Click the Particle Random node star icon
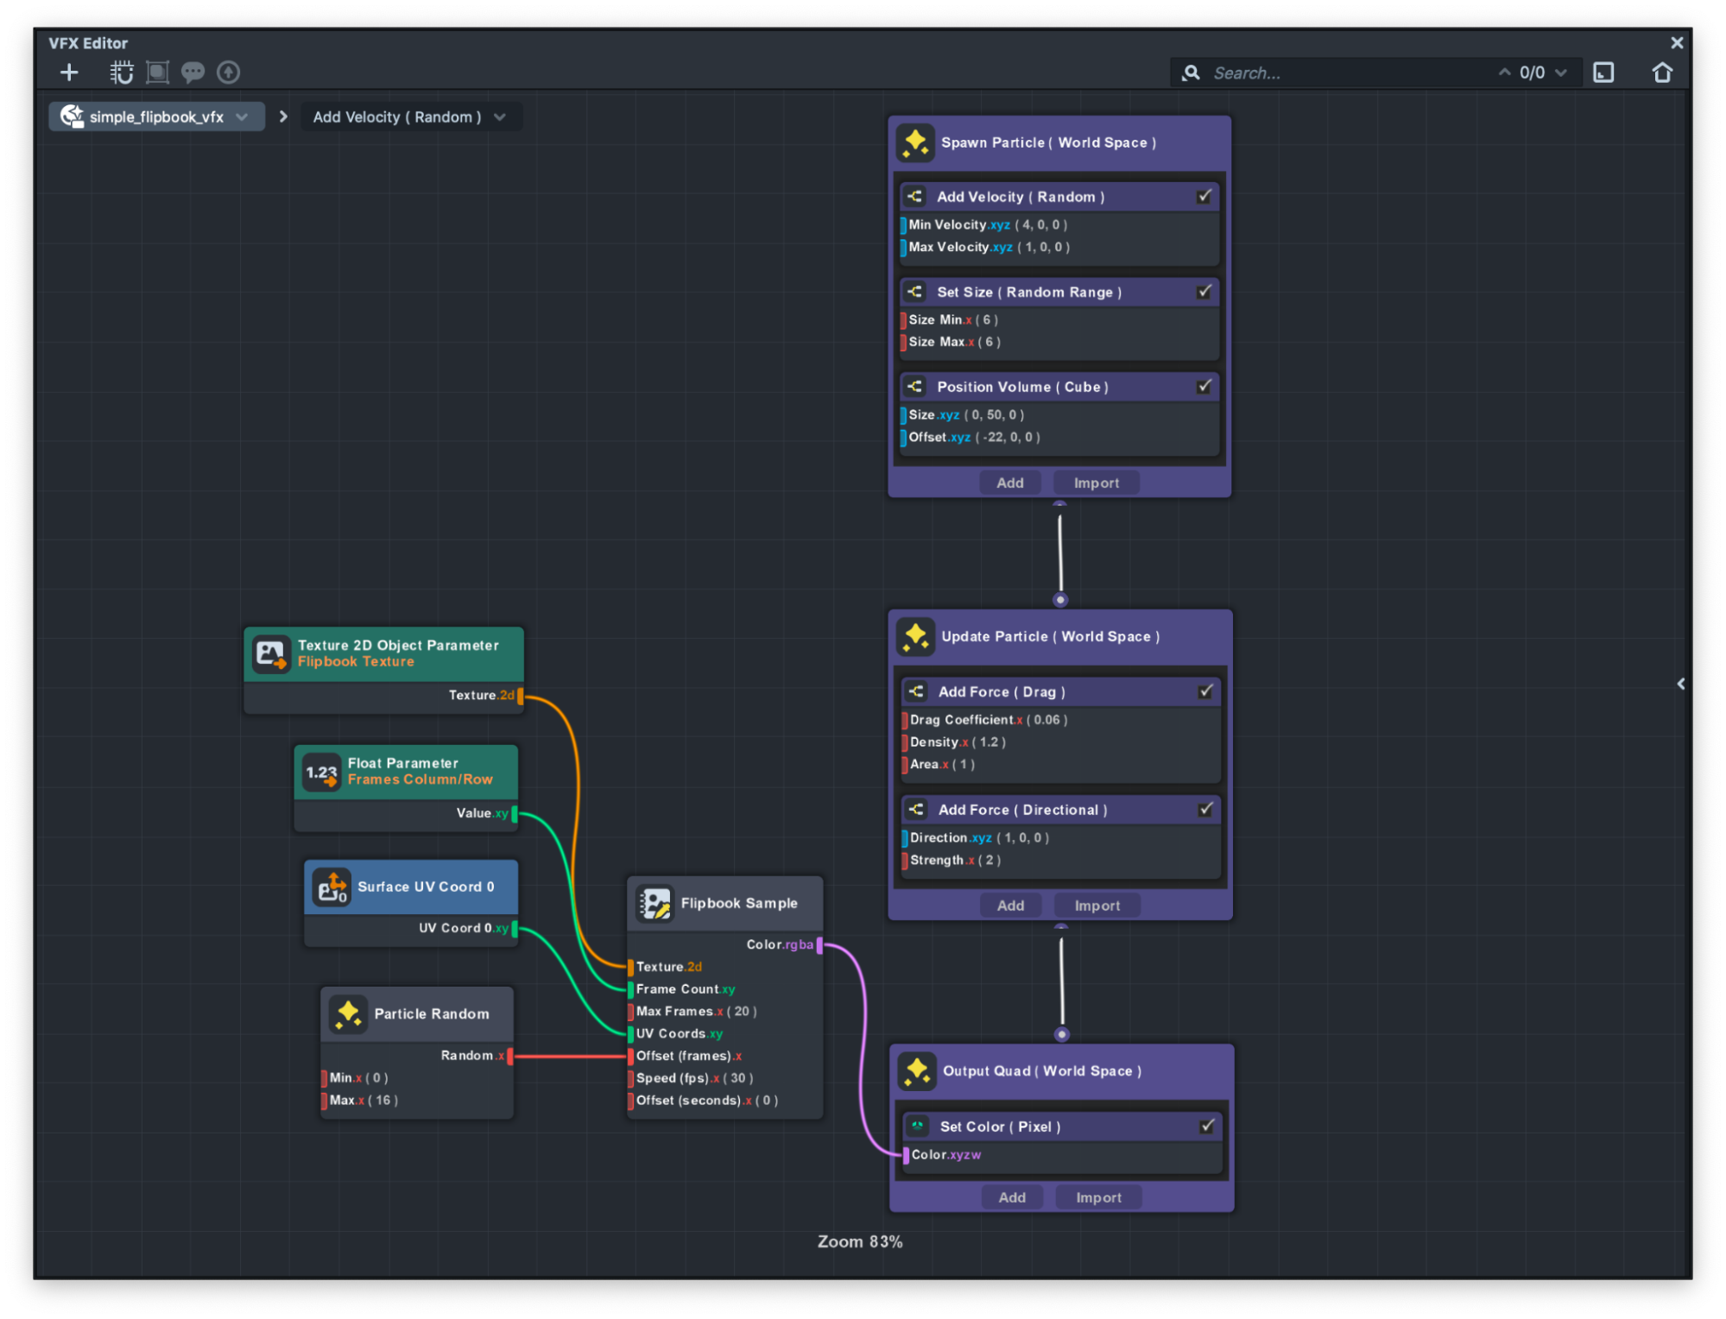The width and height of the screenshot is (1726, 1319). pyautogui.click(x=349, y=1014)
